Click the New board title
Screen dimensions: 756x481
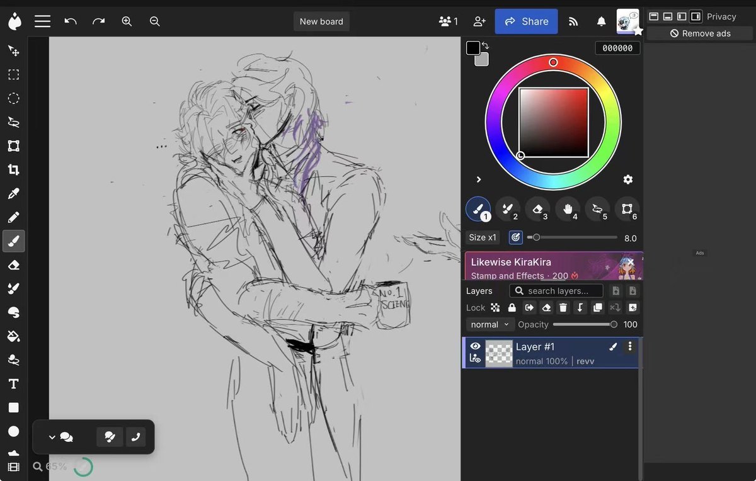coord(321,21)
